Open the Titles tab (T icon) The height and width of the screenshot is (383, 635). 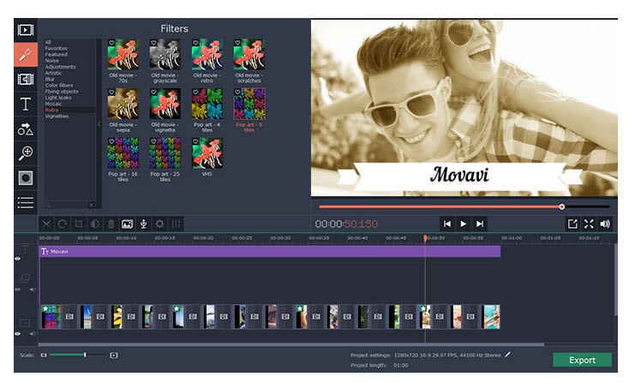26,104
